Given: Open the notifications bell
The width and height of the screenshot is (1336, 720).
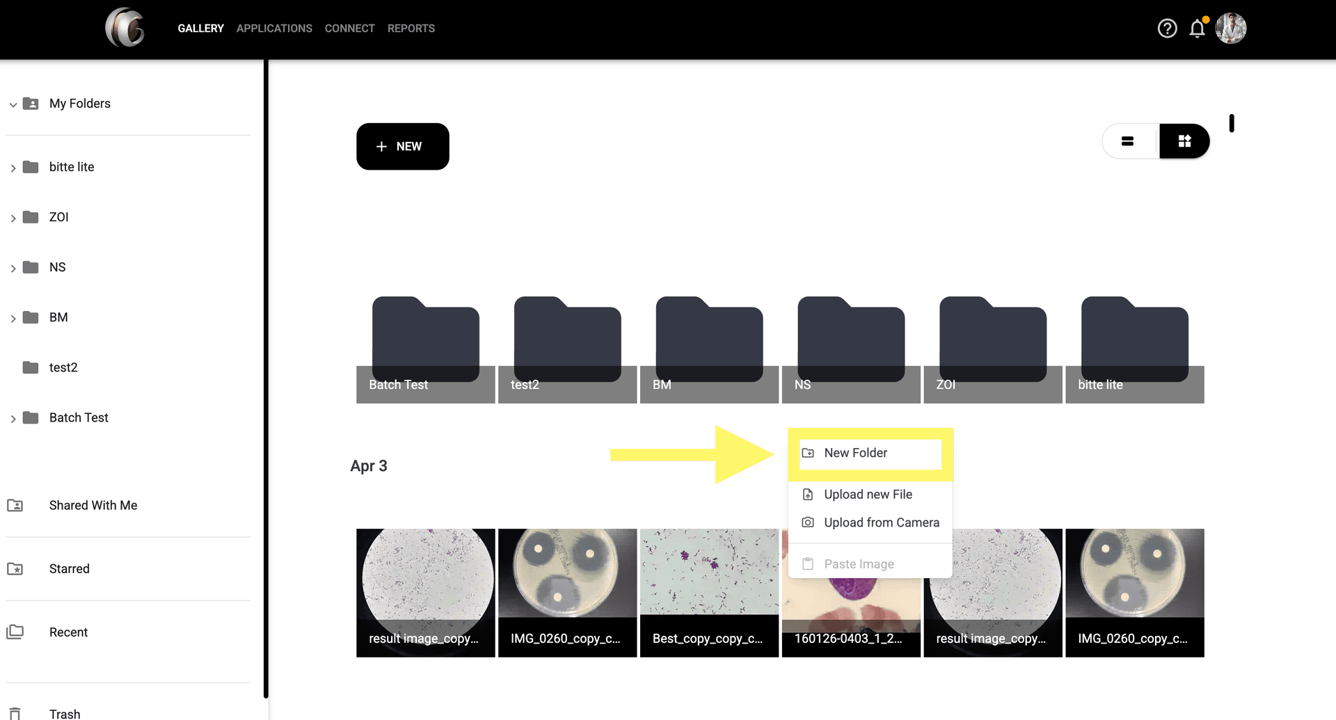Looking at the screenshot, I should (1197, 29).
